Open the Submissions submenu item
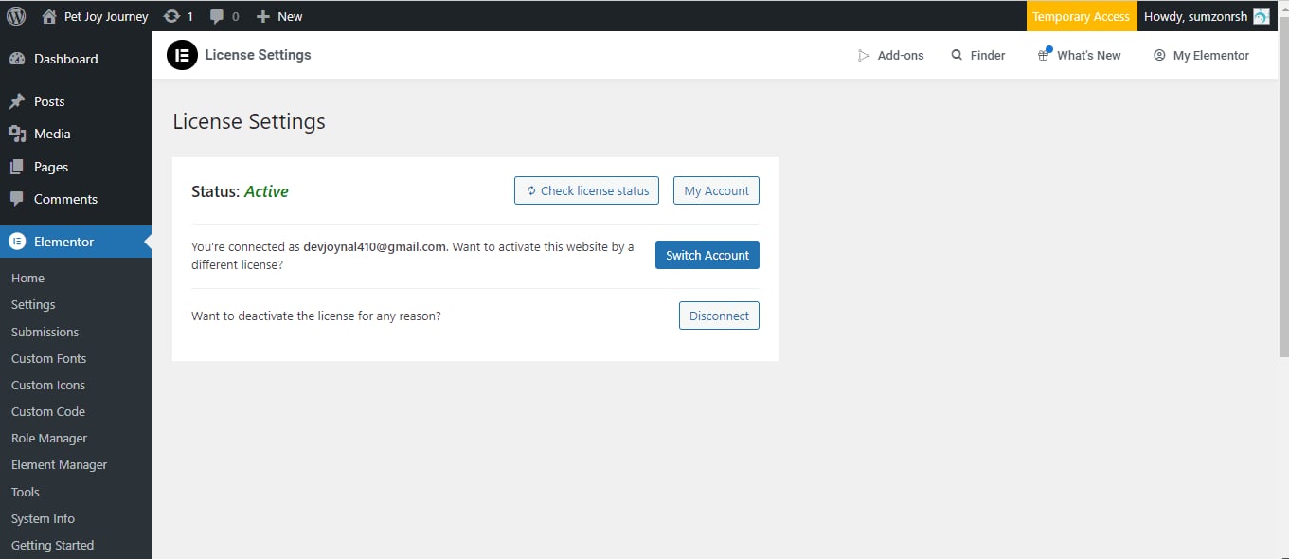Image resolution: width=1289 pixels, height=559 pixels. (x=45, y=332)
